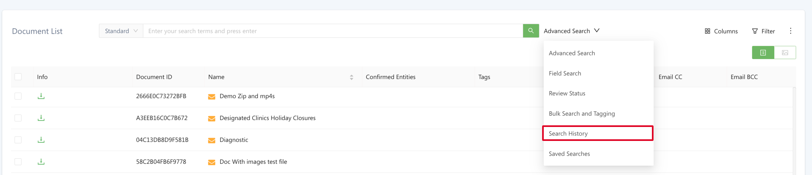Click the Filter button
Image resolution: width=812 pixels, height=175 pixels.
(763, 31)
